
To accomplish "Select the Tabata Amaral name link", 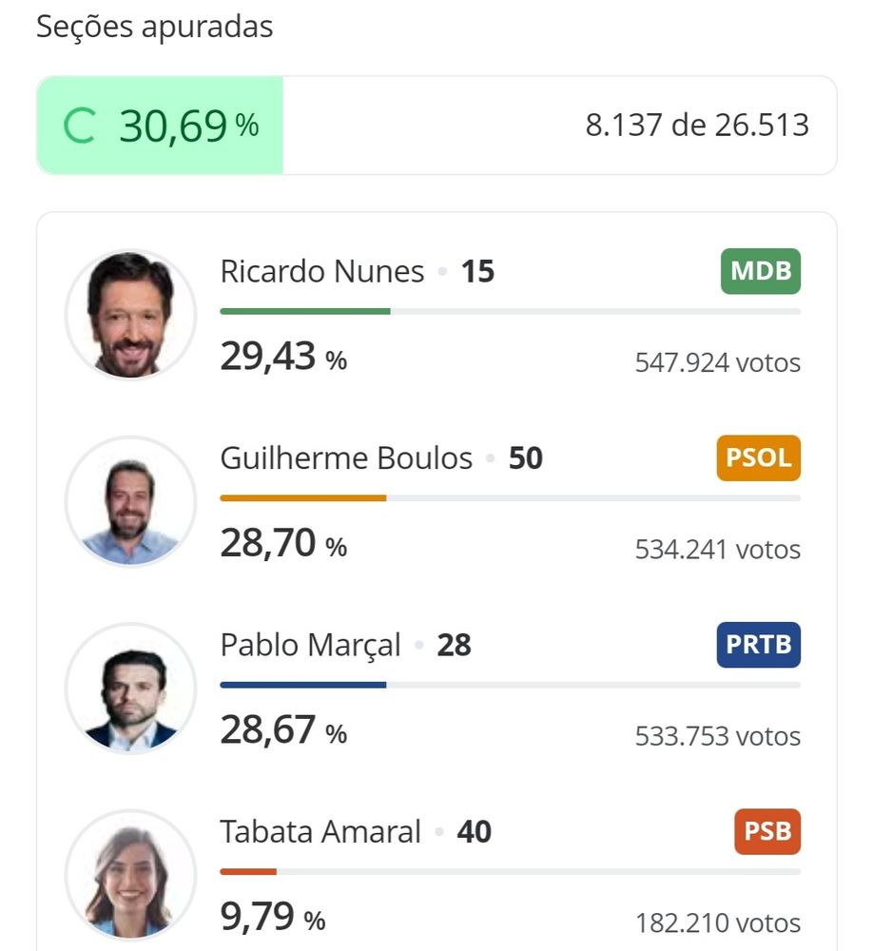I will click(320, 831).
